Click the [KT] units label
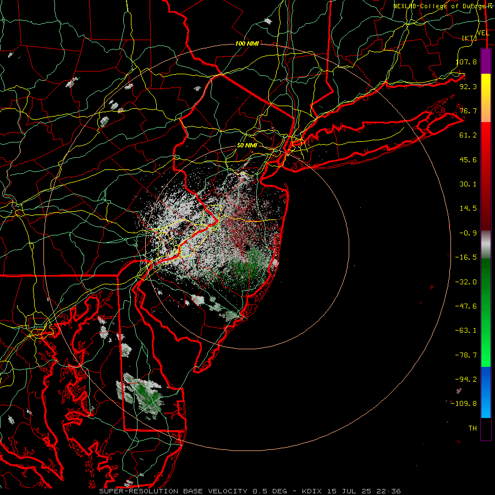The width and height of the screenshot is (495, 495). click(469, 38)
